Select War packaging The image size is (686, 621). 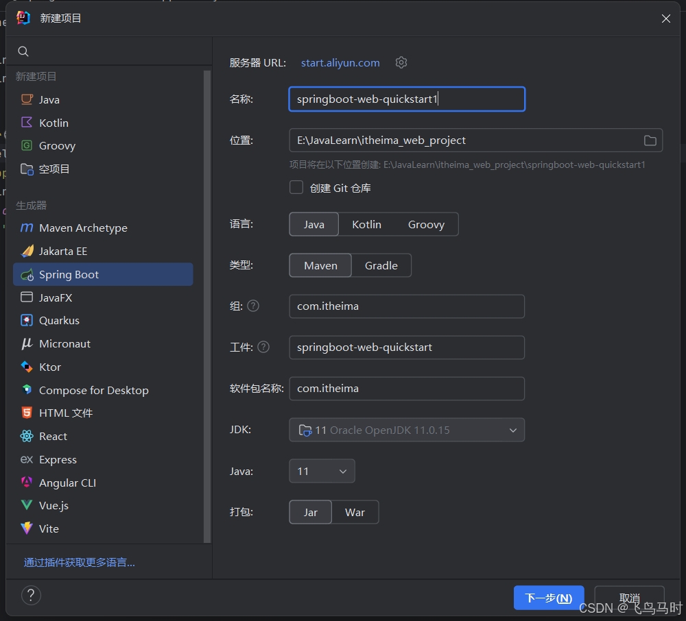click(x=355, y=512)
